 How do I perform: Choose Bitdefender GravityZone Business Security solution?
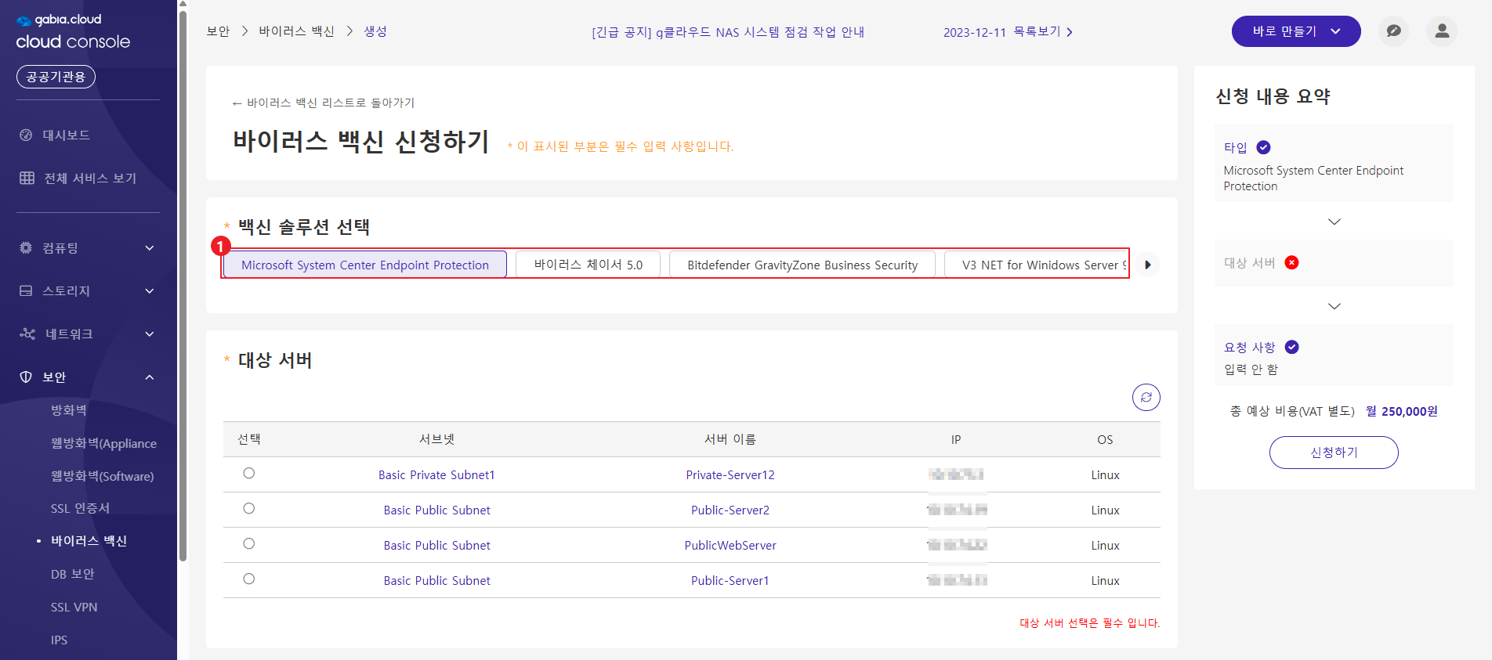click(x=802, y=265)
